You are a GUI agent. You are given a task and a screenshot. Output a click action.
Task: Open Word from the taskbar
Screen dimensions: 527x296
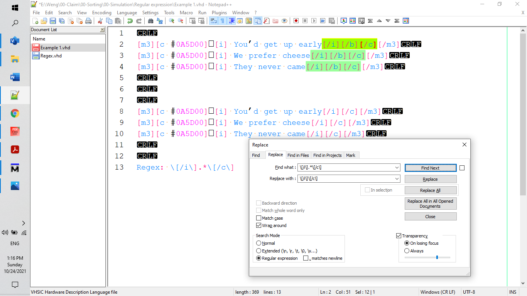coord(15,77)
